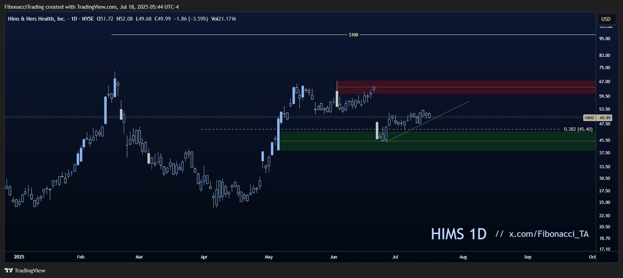Click the 53.50 price axis label
The image size is (623, 278).
[x=604, y=109]
